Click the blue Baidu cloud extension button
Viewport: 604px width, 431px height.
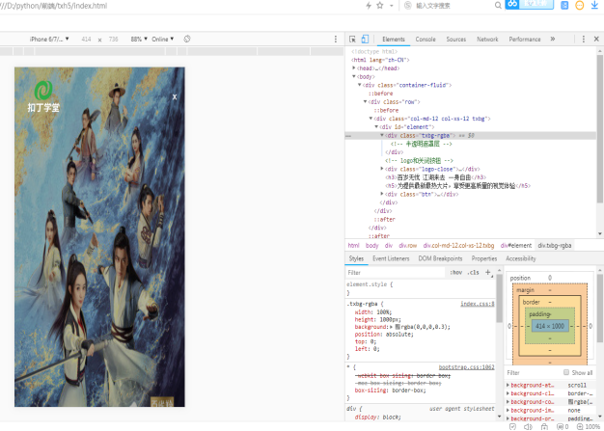[530, 4]
